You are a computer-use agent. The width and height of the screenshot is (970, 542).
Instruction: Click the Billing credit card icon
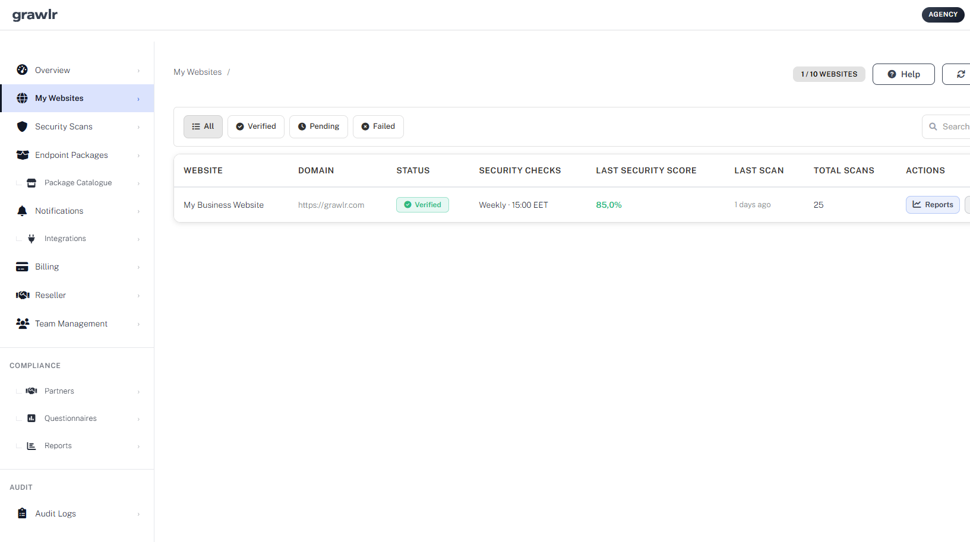click(x=23, y=267)
